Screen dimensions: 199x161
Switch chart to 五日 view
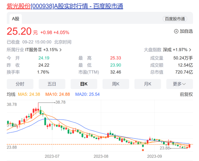(52, 84)
